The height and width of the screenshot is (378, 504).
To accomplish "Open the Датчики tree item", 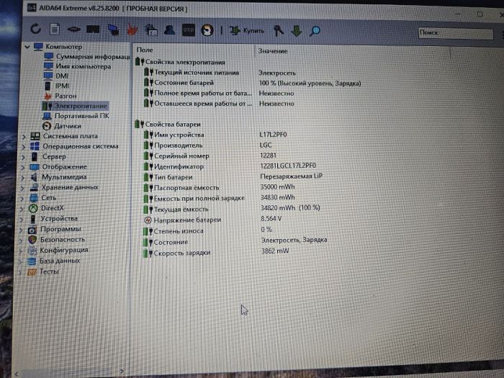I will pos(61,126).
